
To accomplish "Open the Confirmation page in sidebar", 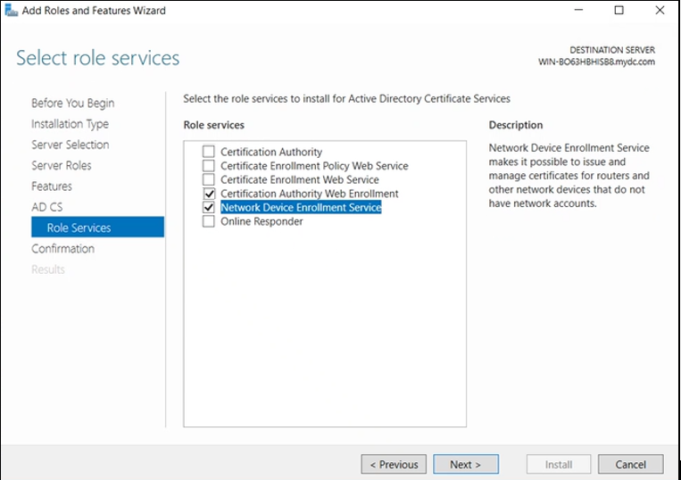I will click(62, 249).
